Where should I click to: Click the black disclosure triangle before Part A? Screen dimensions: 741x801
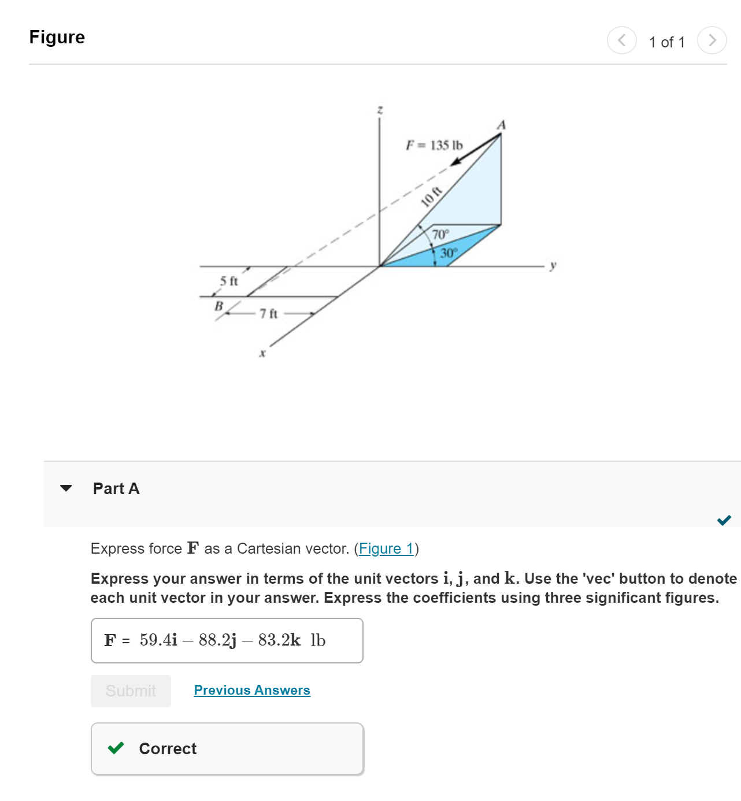(66, 488)
